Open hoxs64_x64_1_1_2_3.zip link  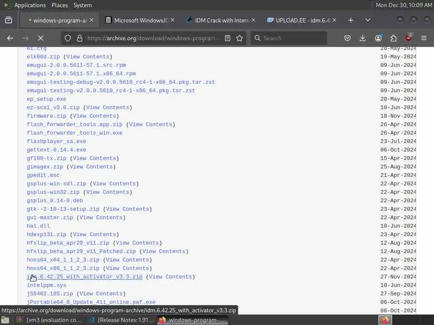[x=63, y=260]
